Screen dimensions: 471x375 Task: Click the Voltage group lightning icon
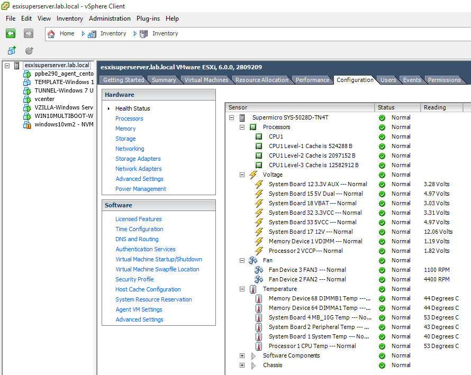253,175
